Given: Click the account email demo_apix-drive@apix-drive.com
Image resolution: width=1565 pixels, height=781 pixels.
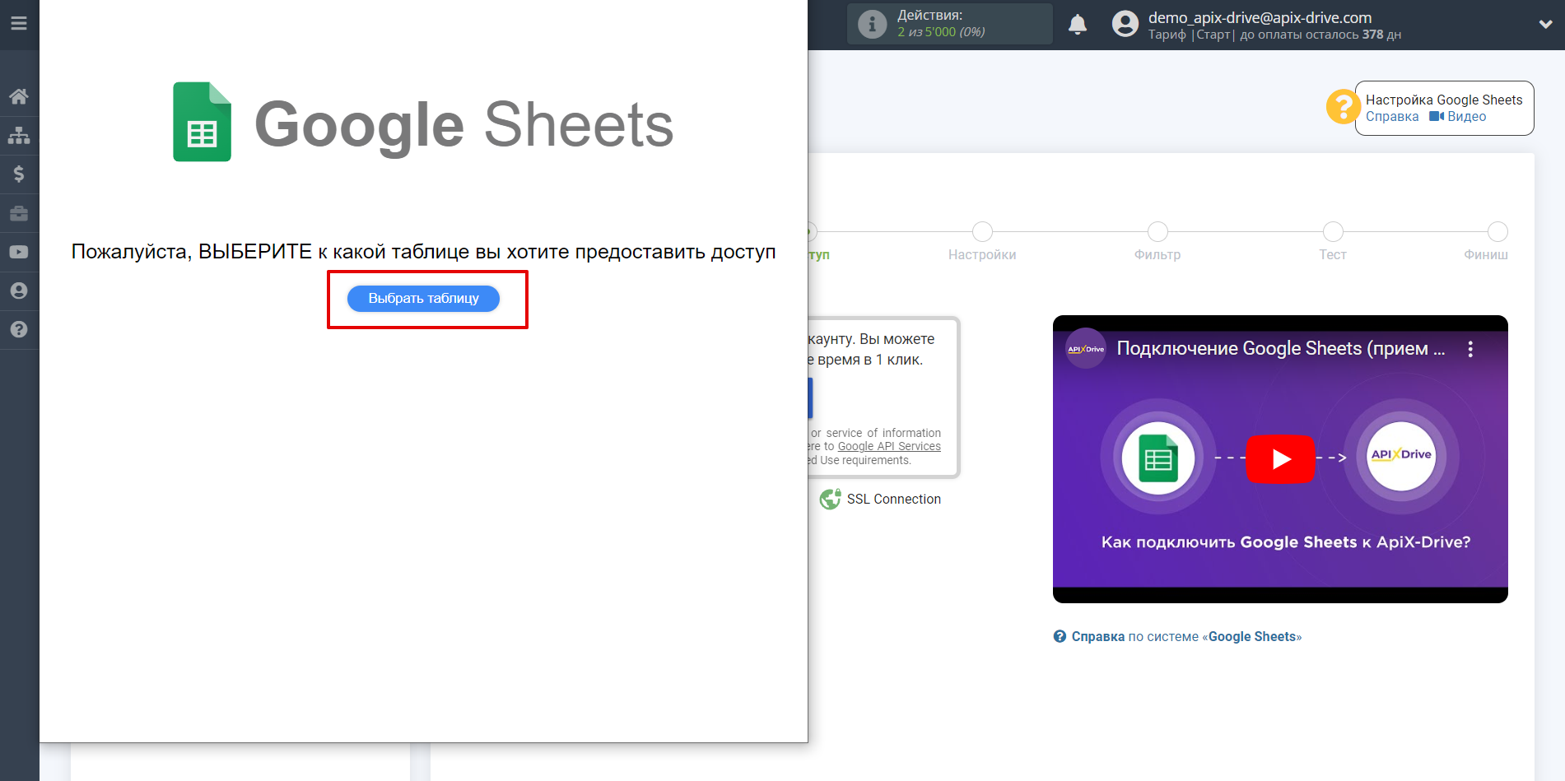Looking at the screenshot, I should [1260, 17].
